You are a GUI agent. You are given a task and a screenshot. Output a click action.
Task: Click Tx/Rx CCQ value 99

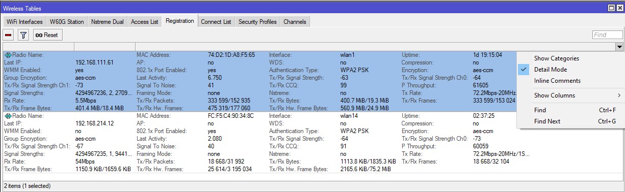click(344, 85)
